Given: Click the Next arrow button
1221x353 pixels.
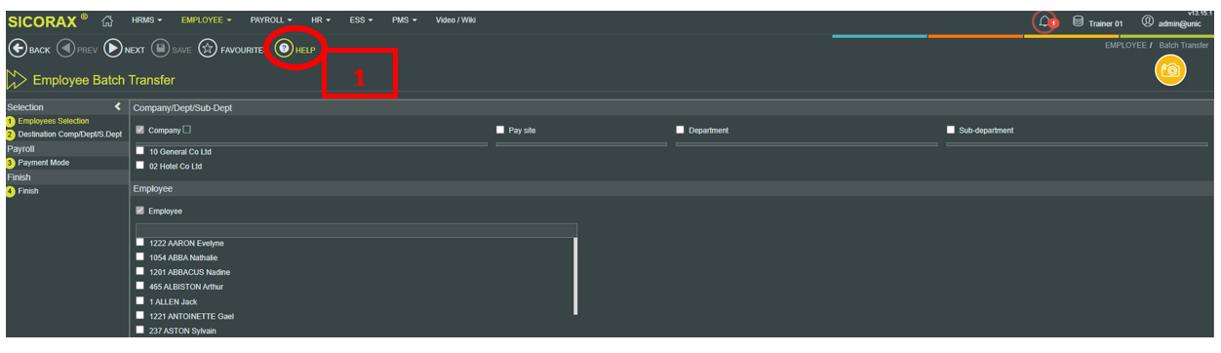Looking at the screenshot, I should click(x=113, y=49).
